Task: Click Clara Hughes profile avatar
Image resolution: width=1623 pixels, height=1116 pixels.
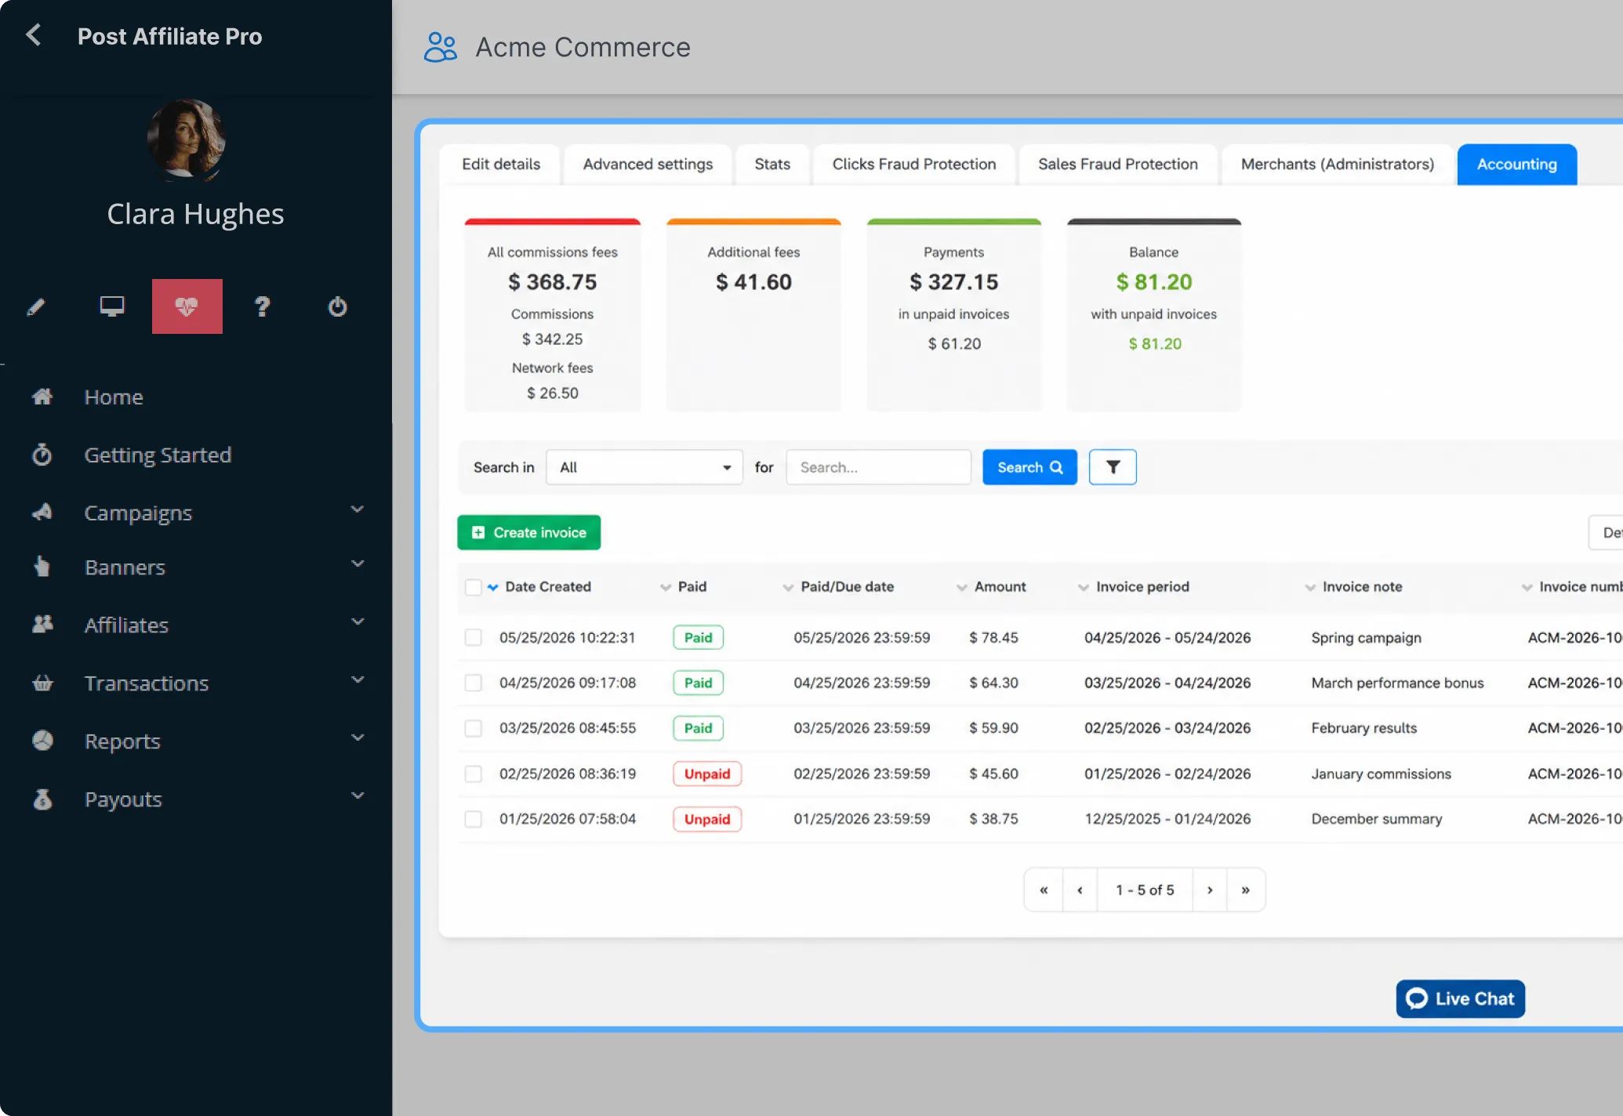Action: point(187,138)
